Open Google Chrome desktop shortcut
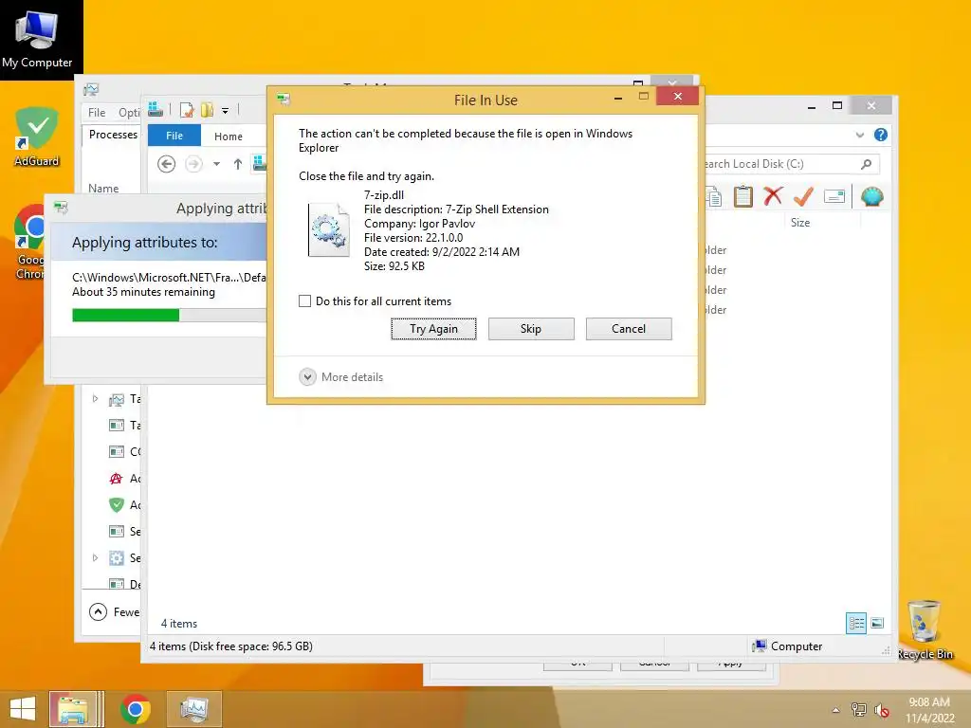The height and width of the screenshot is (728, 971). 29,242
